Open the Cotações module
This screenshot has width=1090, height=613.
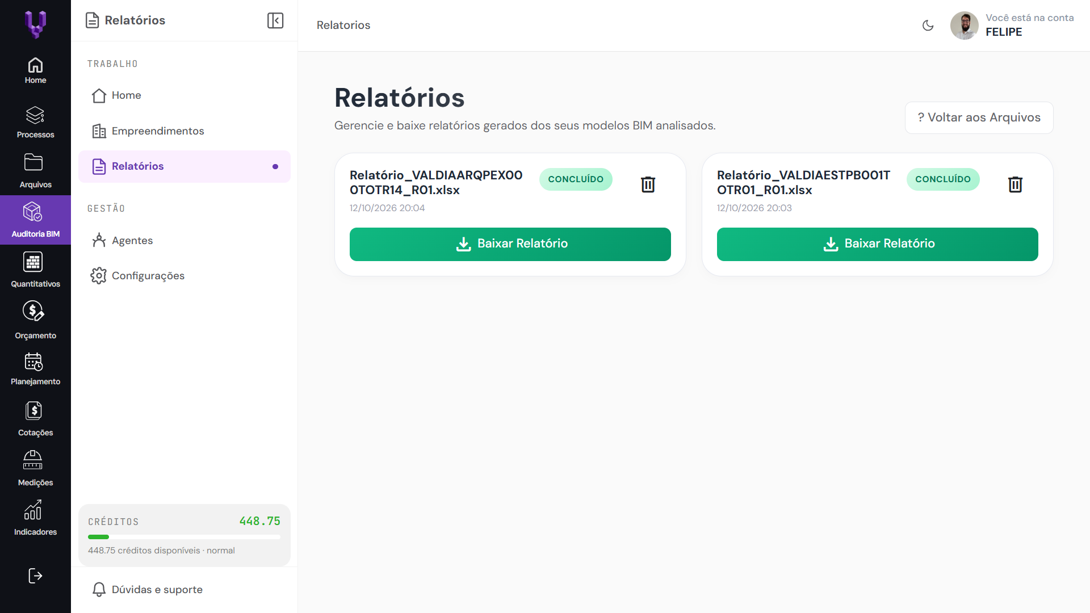pos(35,419)
